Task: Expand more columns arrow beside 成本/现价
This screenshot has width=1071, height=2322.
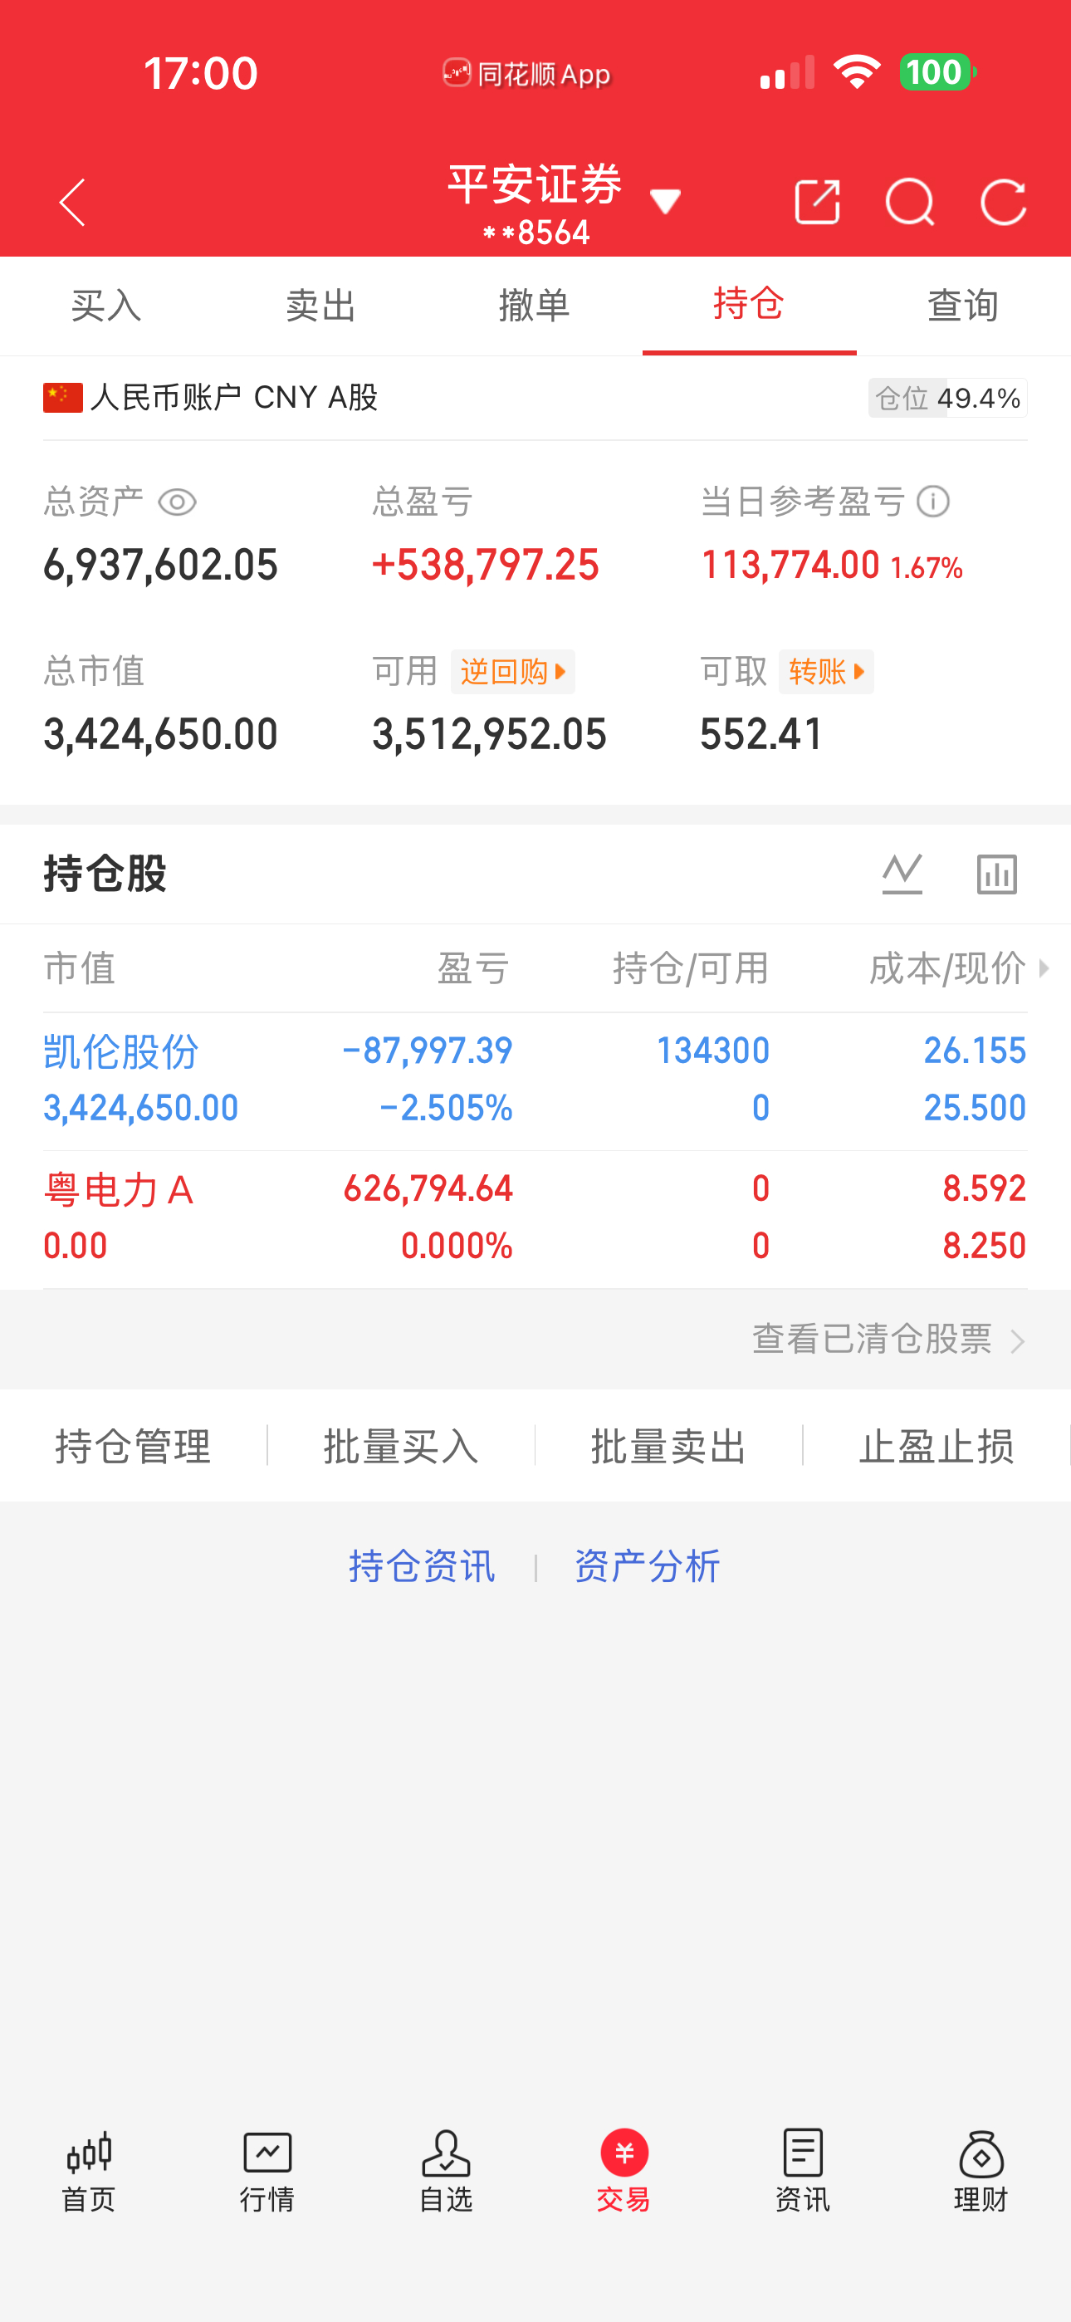Action: 1044,968
